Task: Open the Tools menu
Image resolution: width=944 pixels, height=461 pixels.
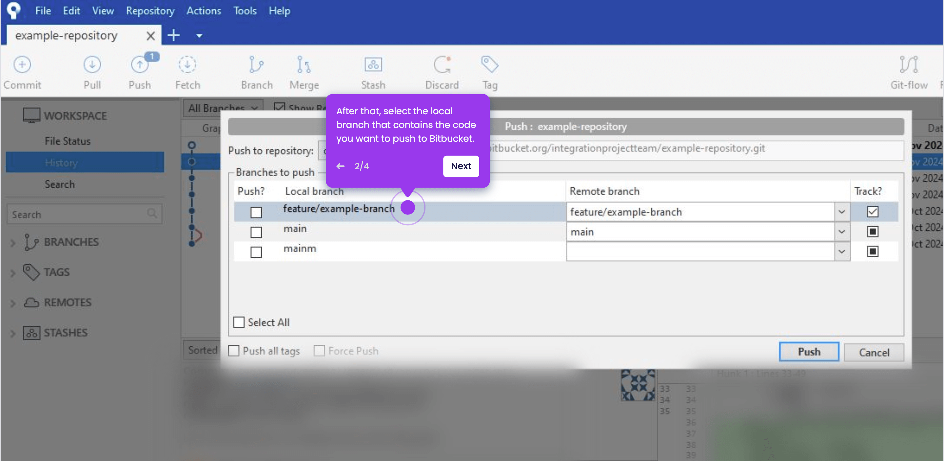Action: pyautogui.click(x=245, y=10)
